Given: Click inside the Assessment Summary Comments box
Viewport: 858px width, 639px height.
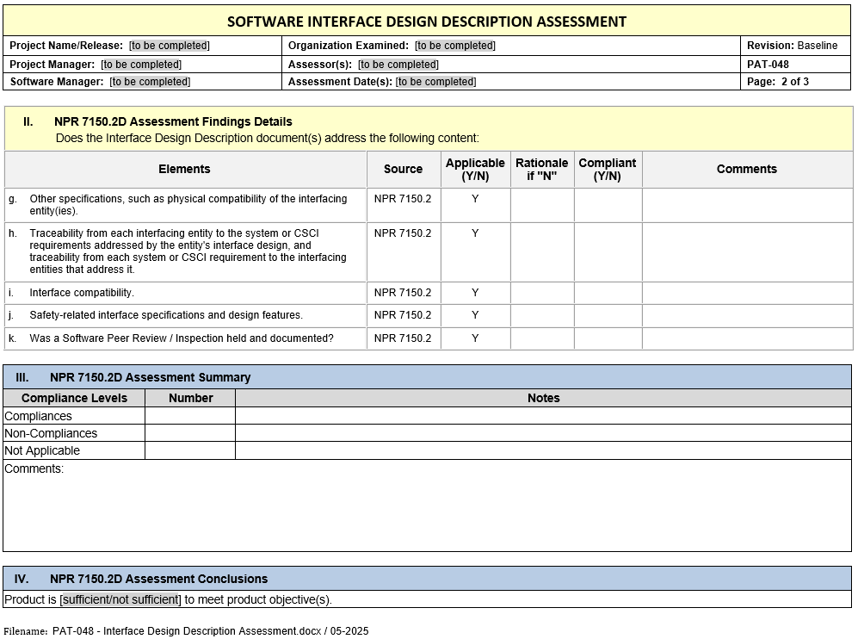Looking at the screenshot, I should [x=427, y=508].
